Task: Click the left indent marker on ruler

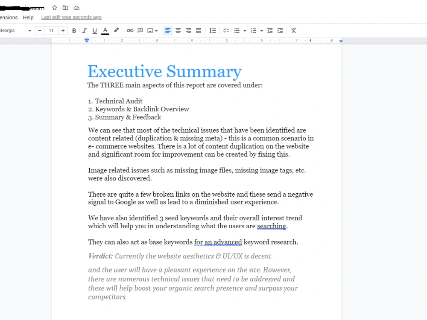Action: [87, 41]
